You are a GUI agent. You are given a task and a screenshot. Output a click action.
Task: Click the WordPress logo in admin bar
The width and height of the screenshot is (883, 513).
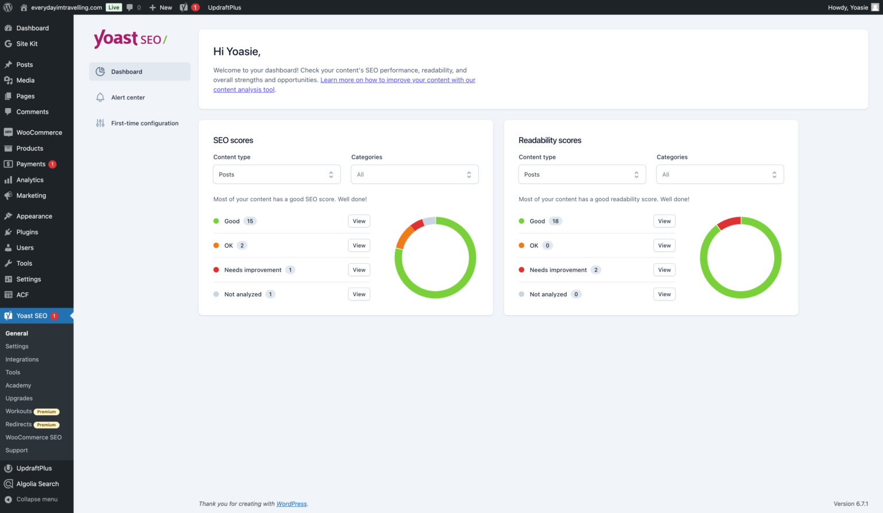pyautogui.click(x=7, y=7)
